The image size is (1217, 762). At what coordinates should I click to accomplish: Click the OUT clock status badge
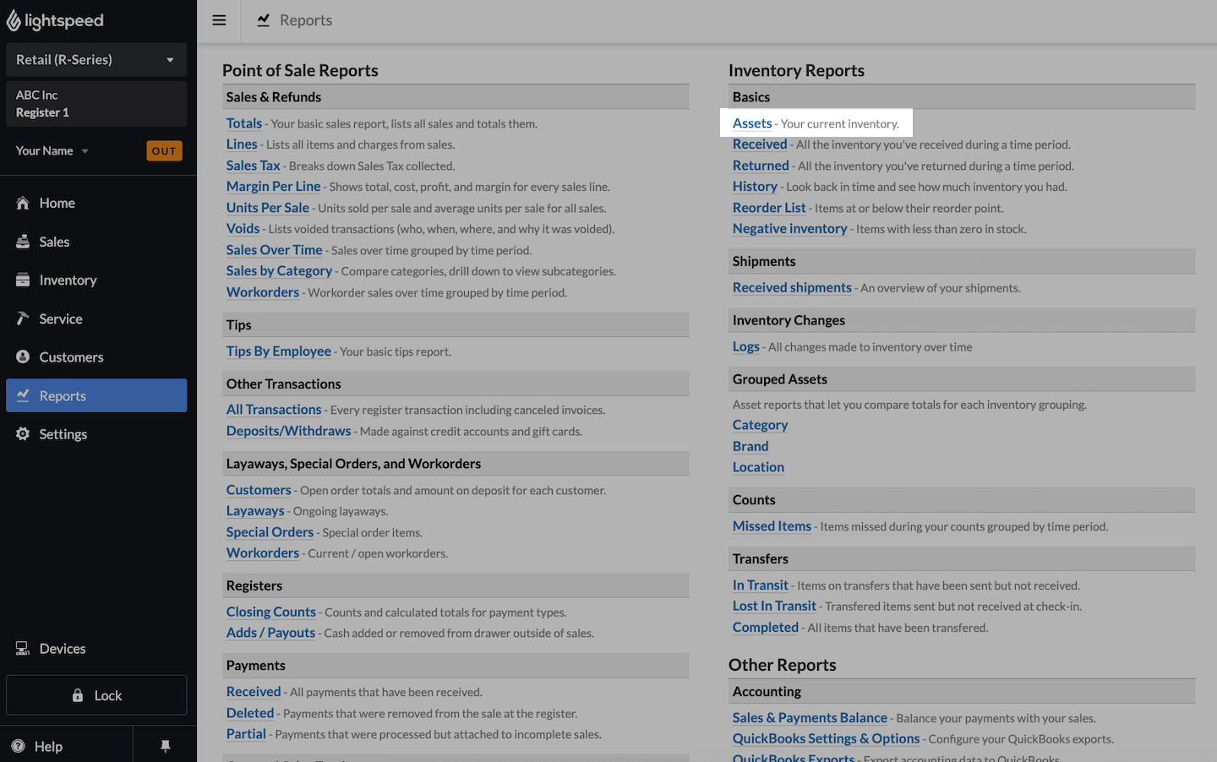tap(164, 151)
